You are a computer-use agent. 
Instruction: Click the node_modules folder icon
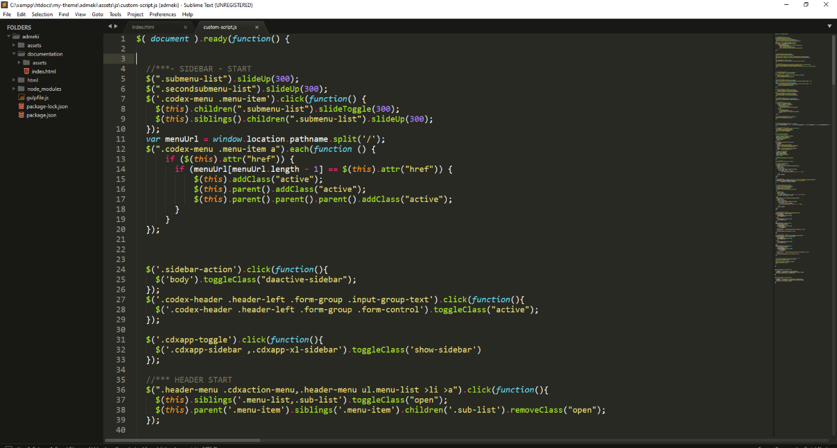22,89
